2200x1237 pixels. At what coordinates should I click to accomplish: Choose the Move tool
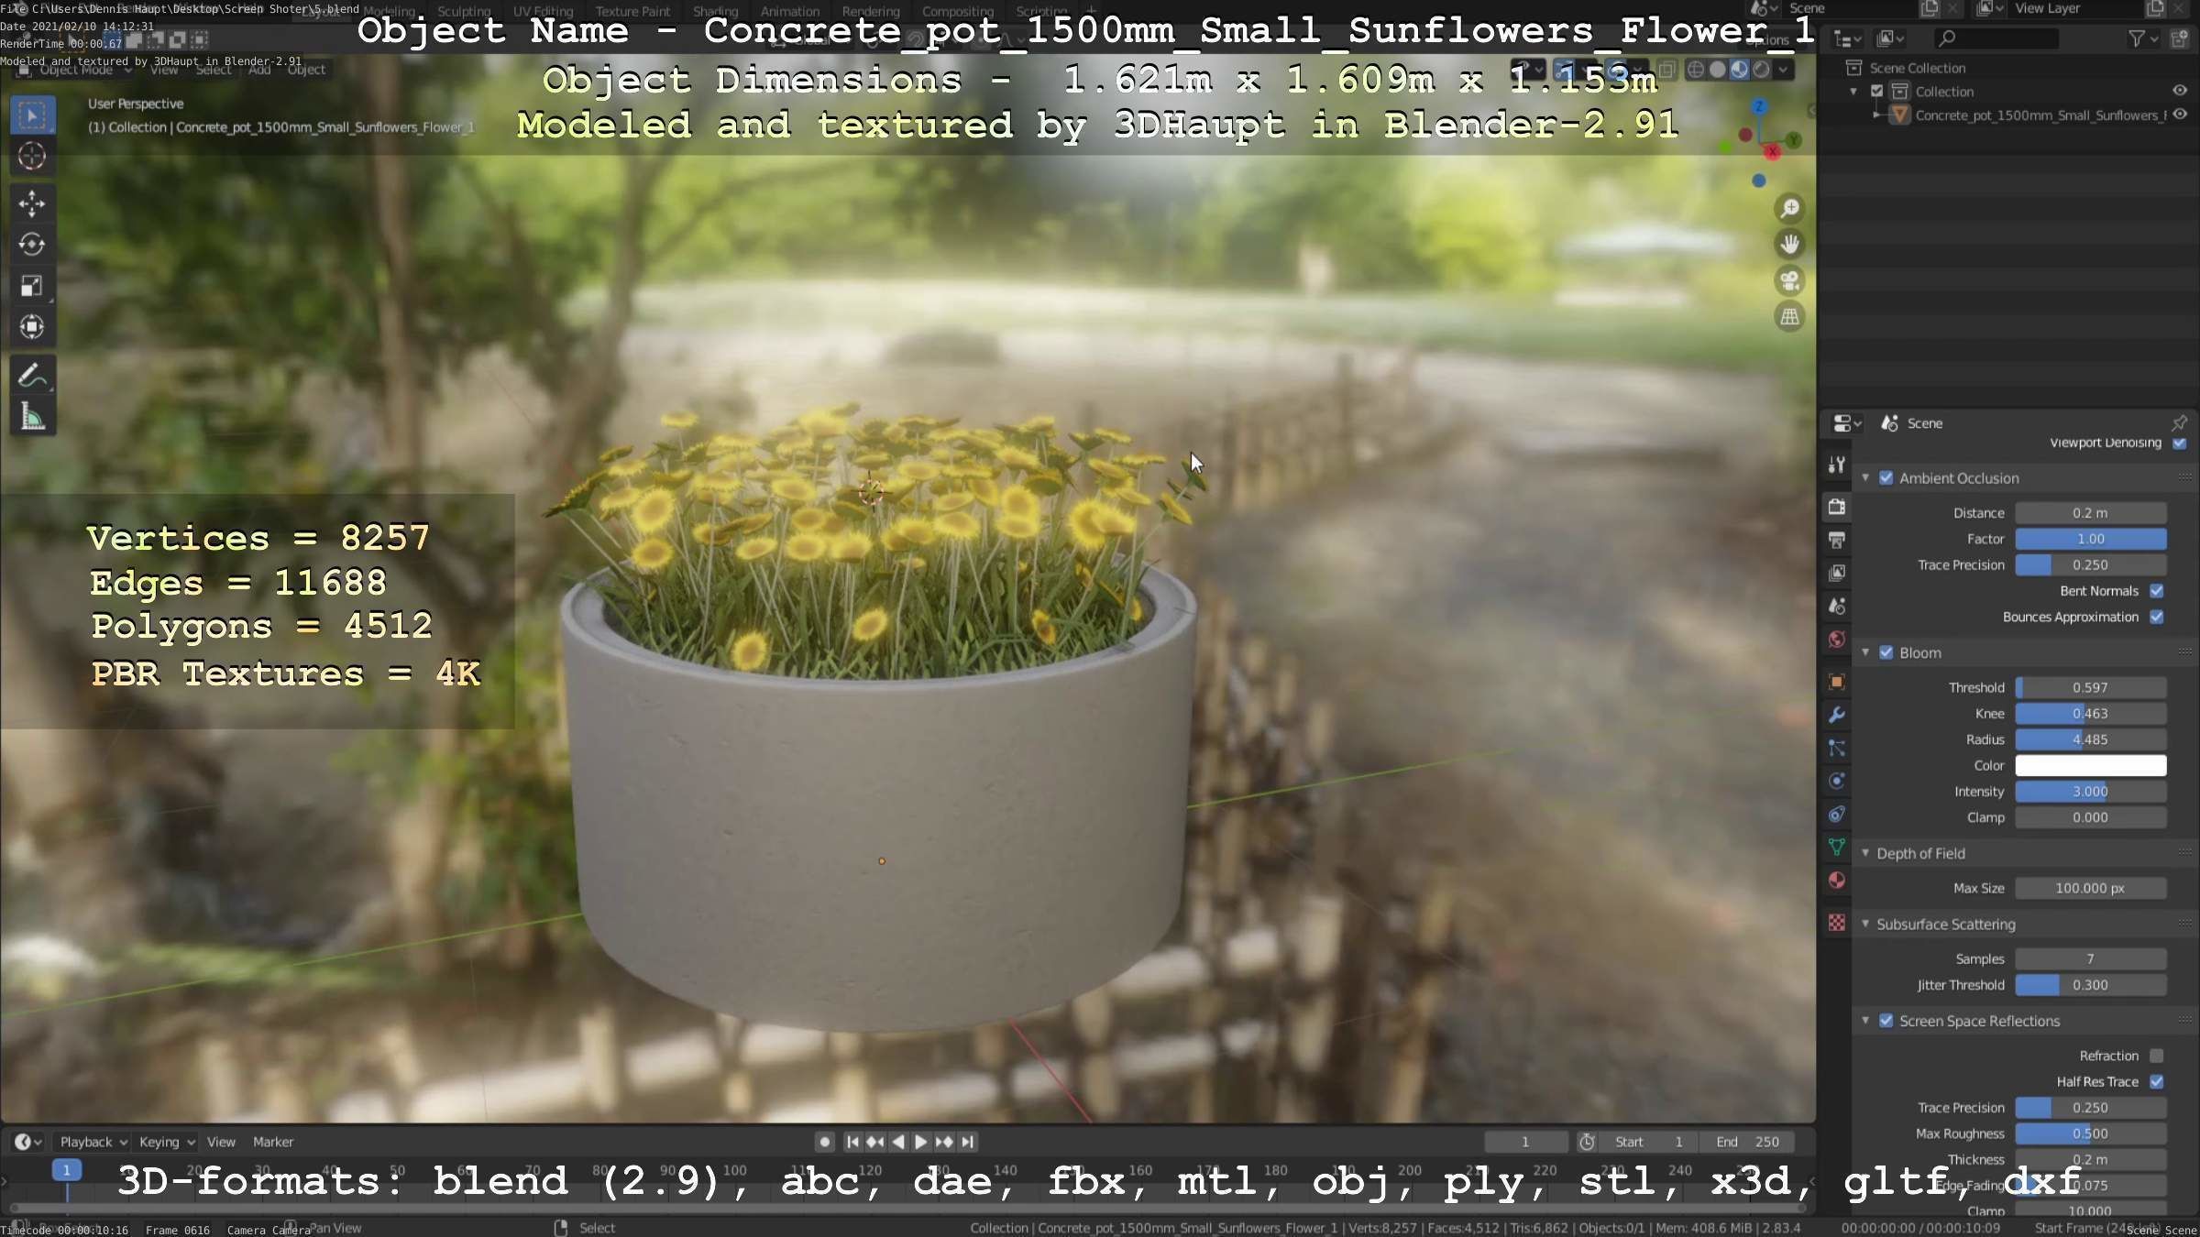[x=32, y=203]
